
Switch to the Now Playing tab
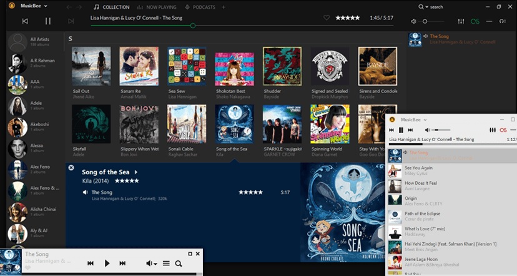[157, 7]
